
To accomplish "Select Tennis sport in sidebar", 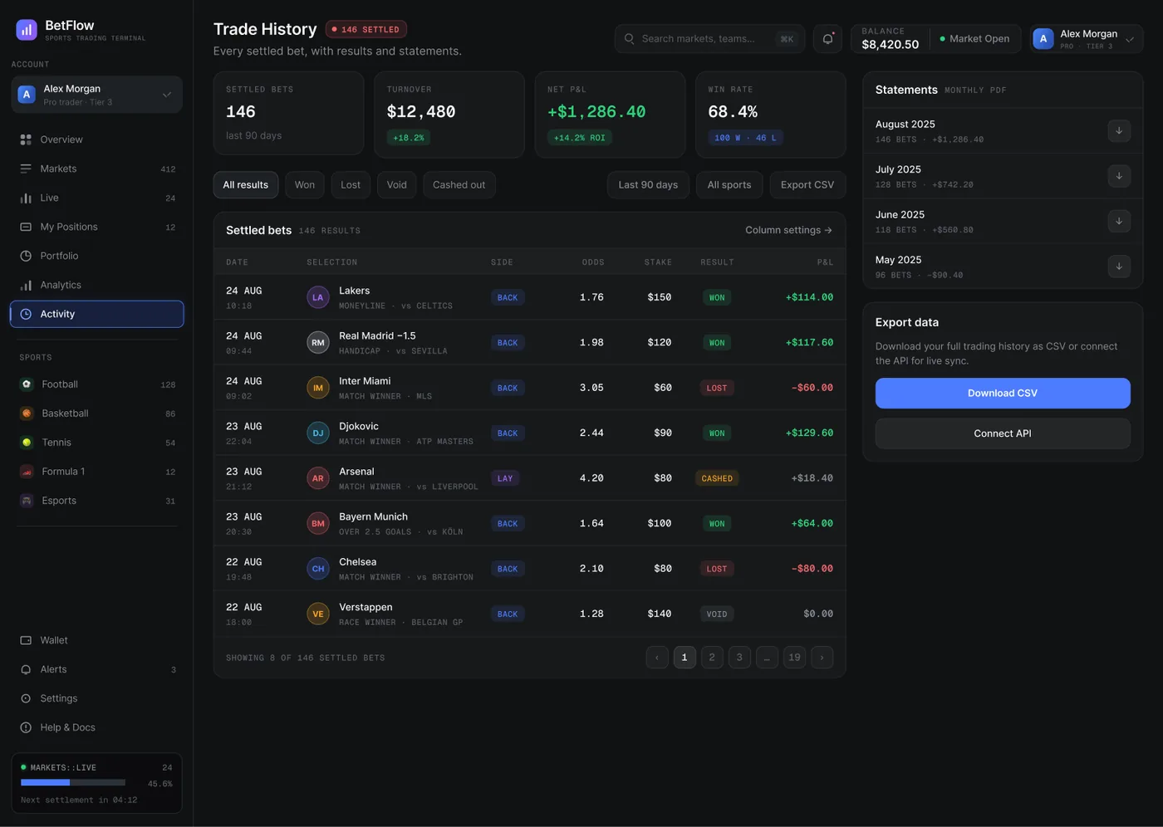I will pyautogui.click(x=97, y=443).
